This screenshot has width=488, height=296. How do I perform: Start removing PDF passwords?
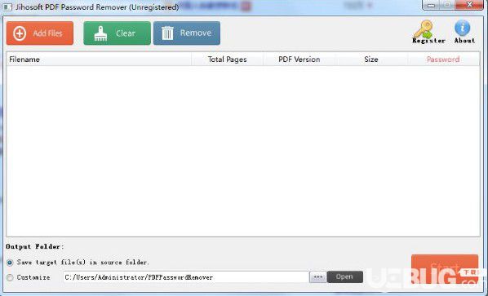pyautogui.click(x=445, y=269)
